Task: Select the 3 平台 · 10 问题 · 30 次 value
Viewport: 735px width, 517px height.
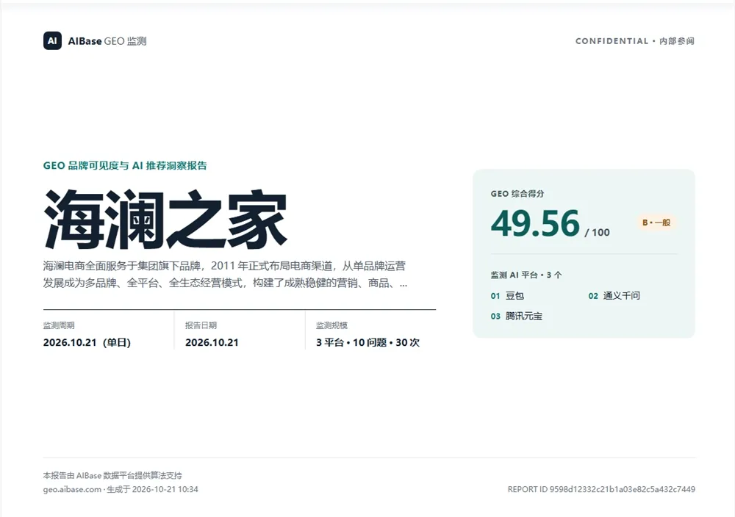Action: tap(368, 342)
